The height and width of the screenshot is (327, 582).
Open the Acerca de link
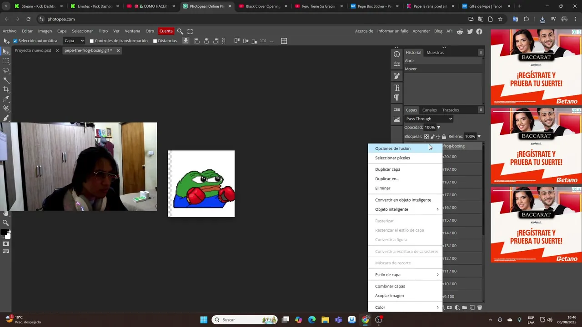(x=364, y=31)
